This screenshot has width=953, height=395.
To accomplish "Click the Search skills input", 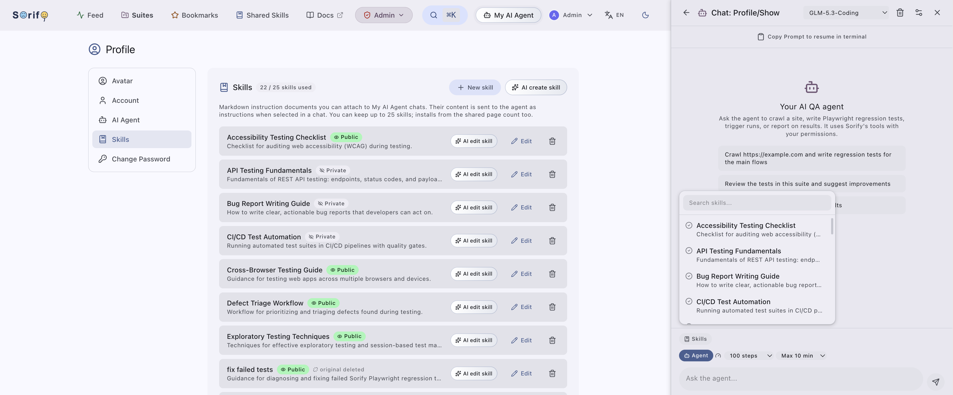I will coord(756,203).
